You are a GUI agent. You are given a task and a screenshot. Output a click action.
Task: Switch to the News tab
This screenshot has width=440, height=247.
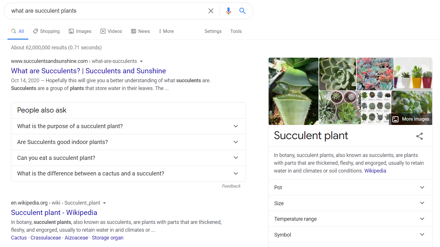pyautogui.click(x=141, y=31)
